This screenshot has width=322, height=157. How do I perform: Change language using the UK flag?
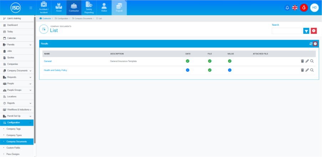click(x=295, y=7)
